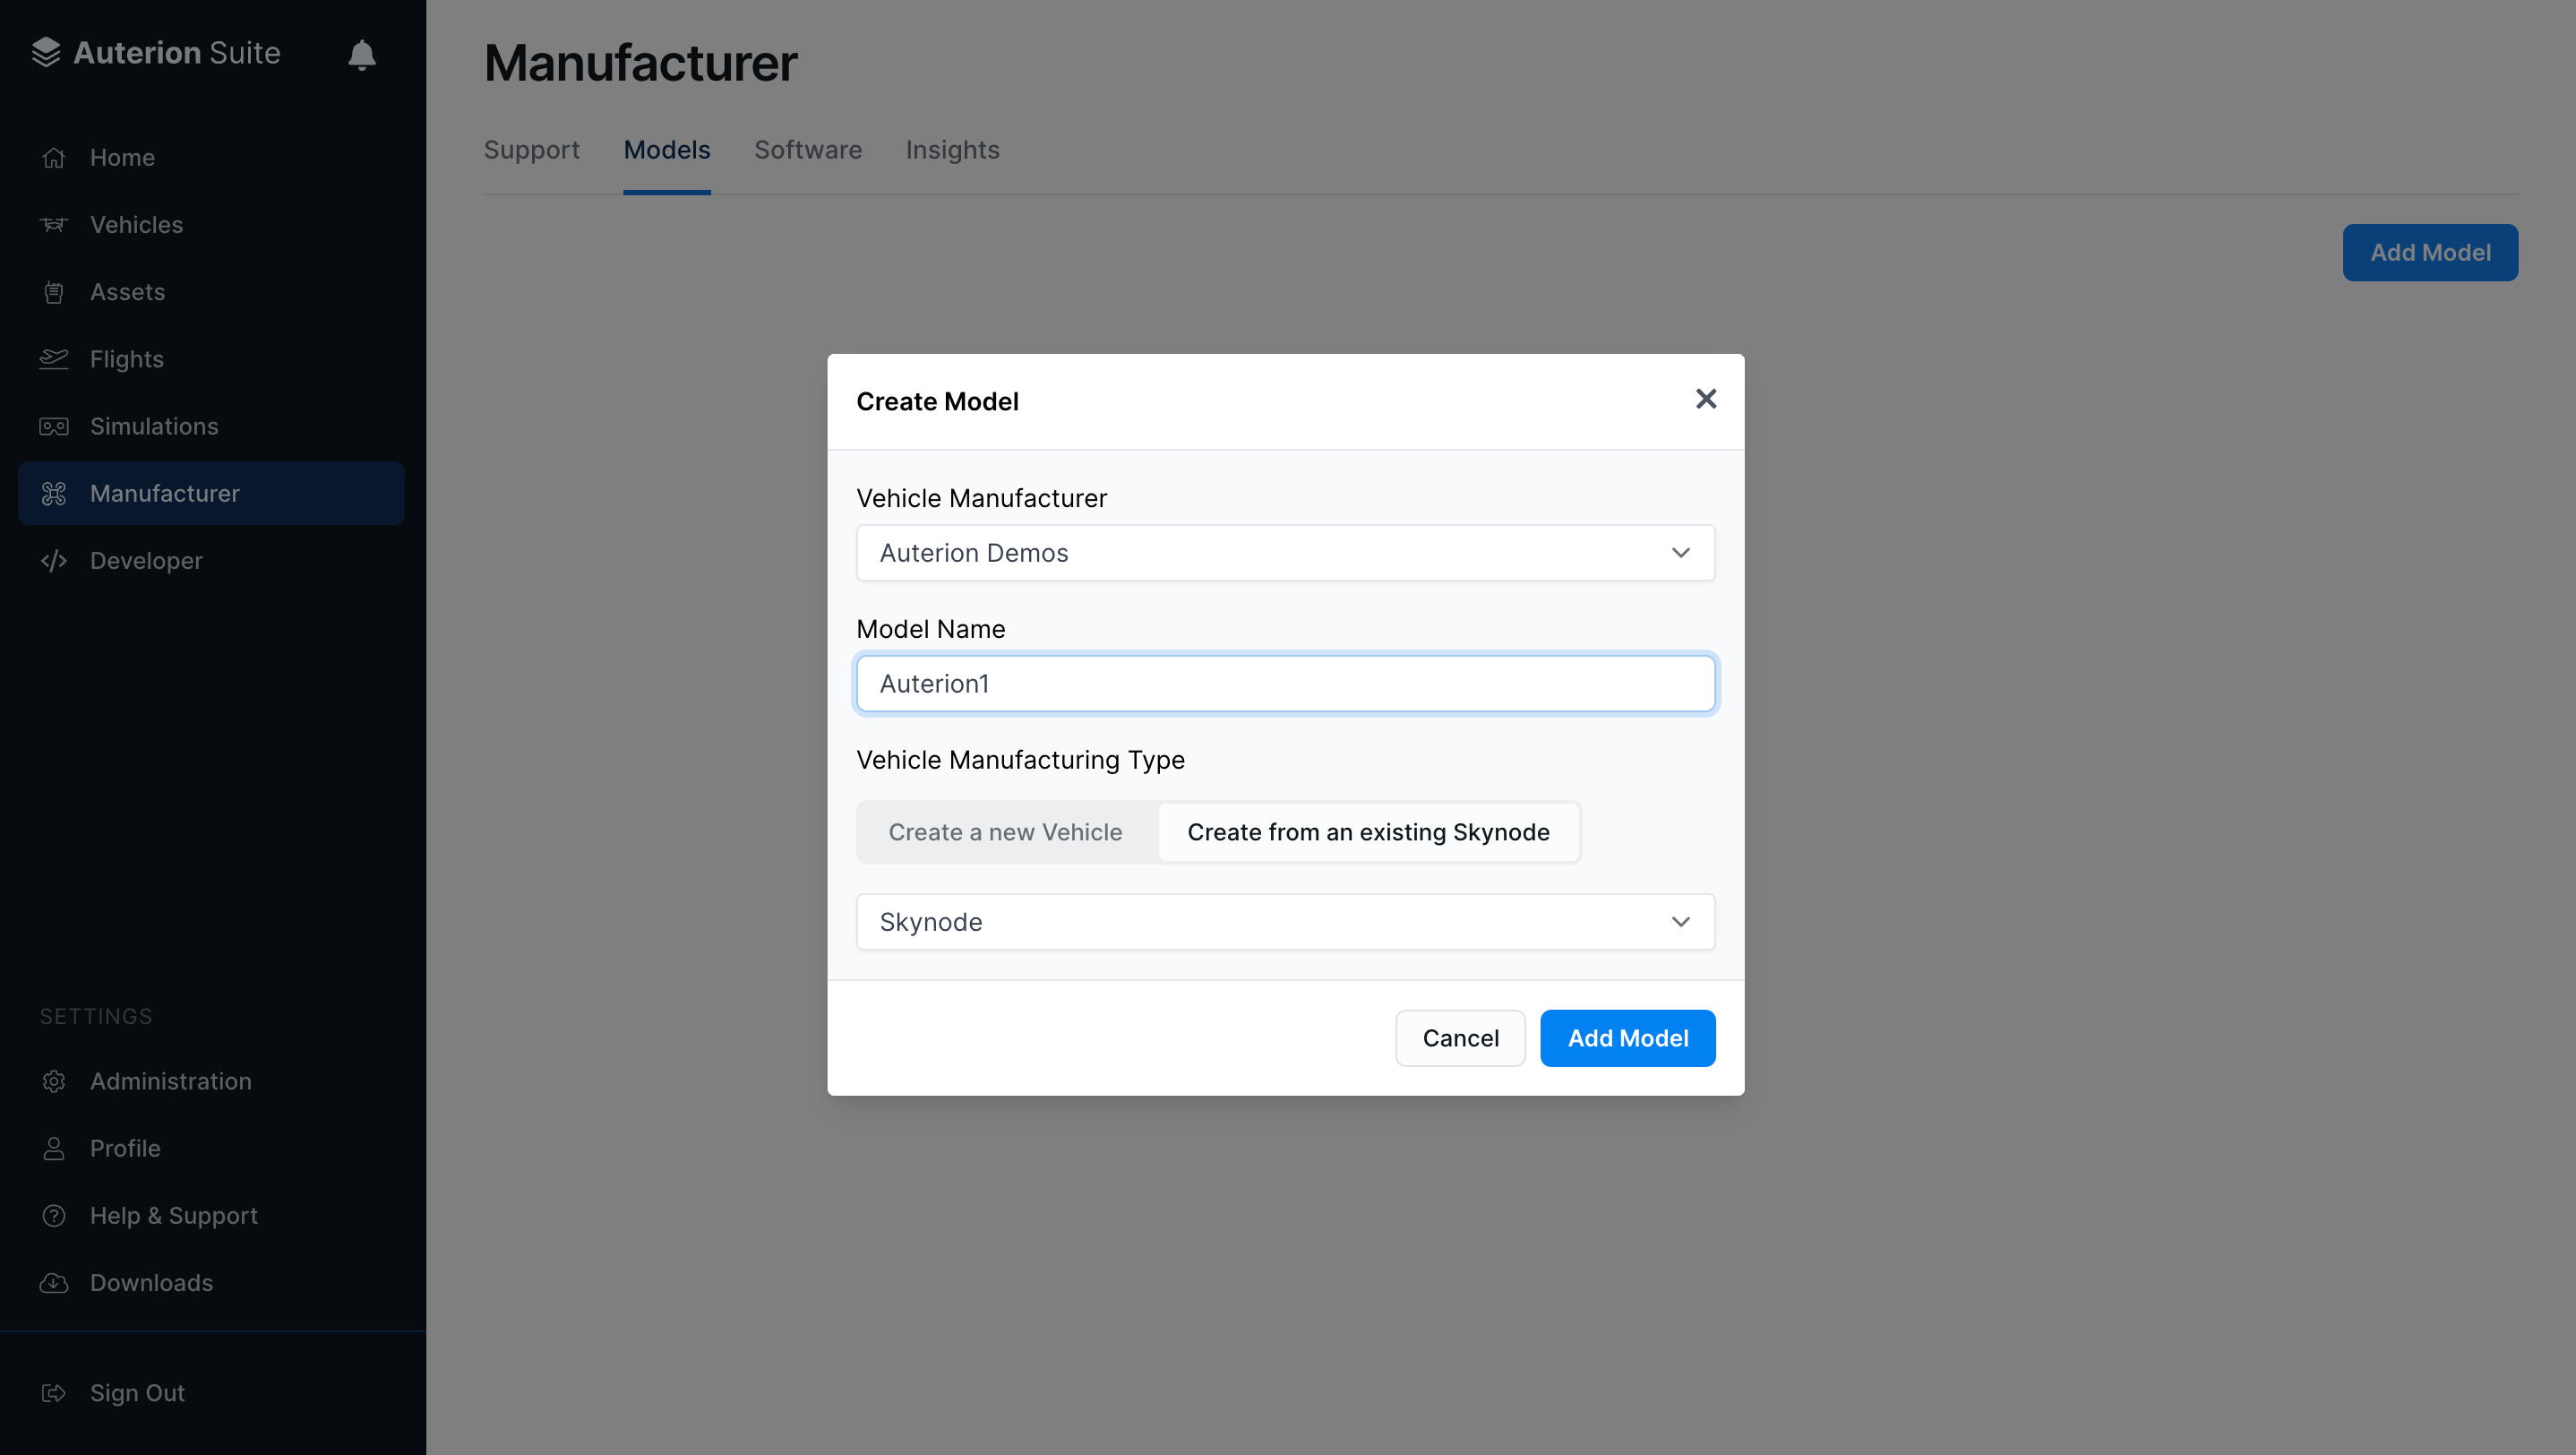Click the Model Name input field
Viewport: 2576px width, 1455px height.
coord(1285,684)
